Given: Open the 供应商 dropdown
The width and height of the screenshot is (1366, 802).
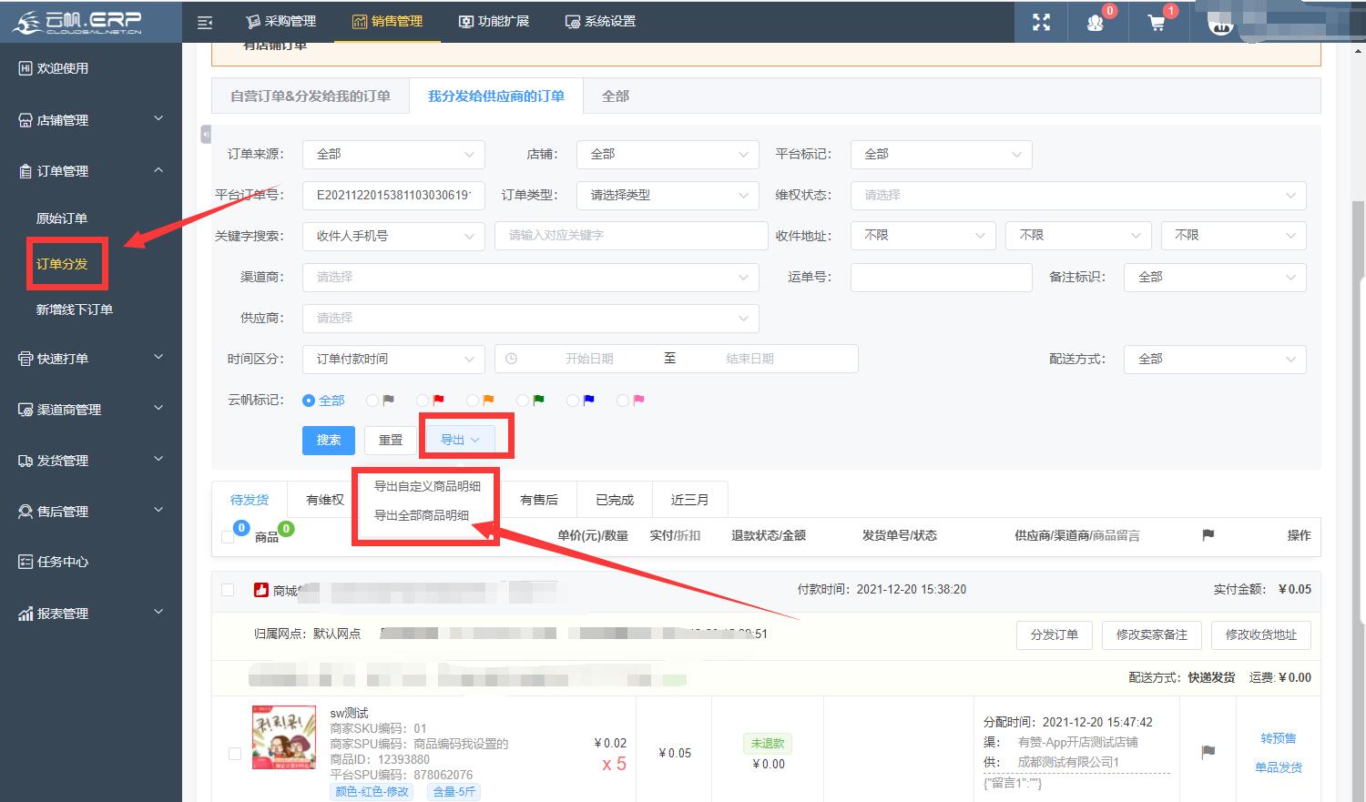Looking at the screenshot, I should pyautogui.click(x=531, y=319).
